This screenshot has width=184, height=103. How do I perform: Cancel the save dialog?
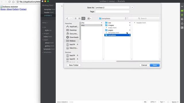144,65
